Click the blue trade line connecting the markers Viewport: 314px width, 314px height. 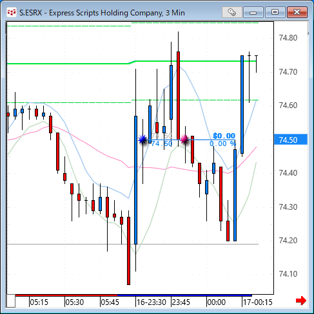pyautogui.click(x=189, y=140)
